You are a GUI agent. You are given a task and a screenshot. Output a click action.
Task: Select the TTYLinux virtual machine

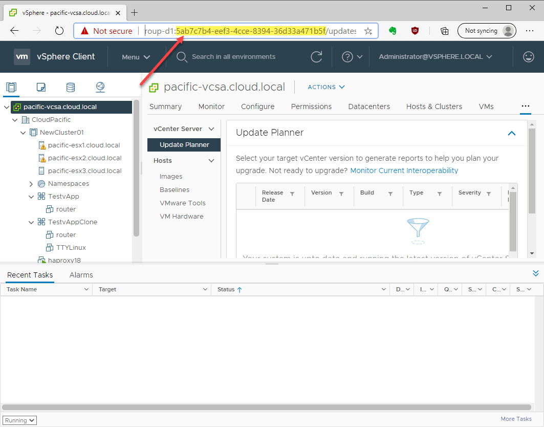tap(71, 247)
